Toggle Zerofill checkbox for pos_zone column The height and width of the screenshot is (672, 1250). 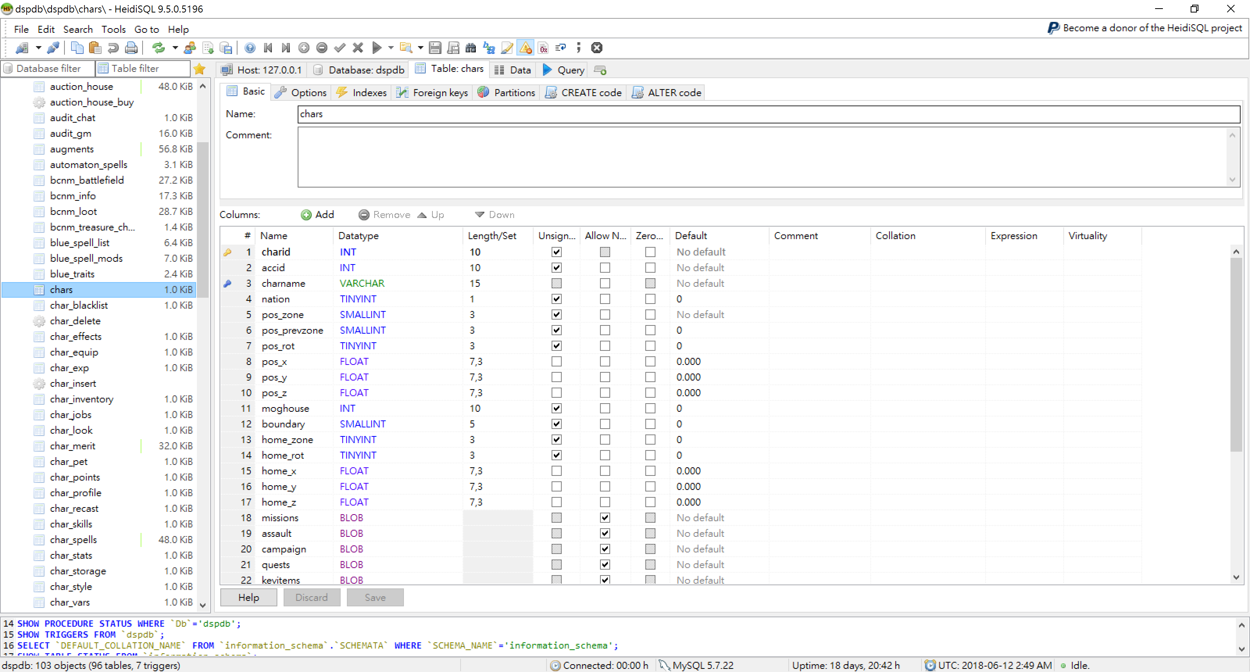(x=650, y=315)
